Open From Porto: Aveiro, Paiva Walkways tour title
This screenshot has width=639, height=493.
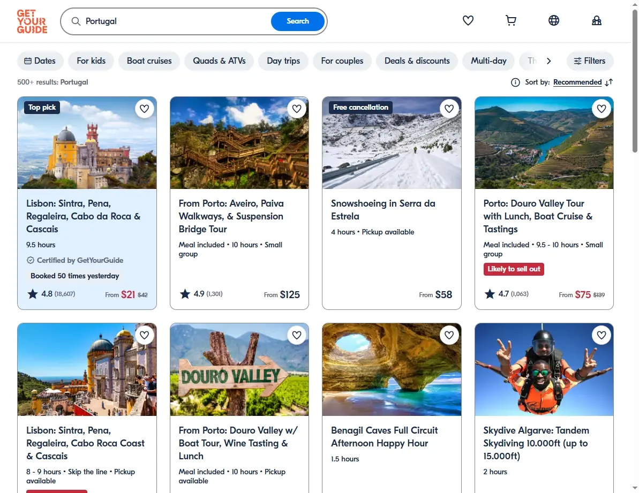[231, 216]
